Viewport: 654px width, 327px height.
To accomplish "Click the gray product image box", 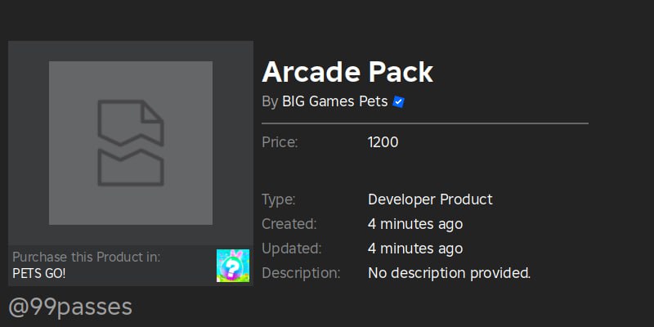I will pos(131,143).
